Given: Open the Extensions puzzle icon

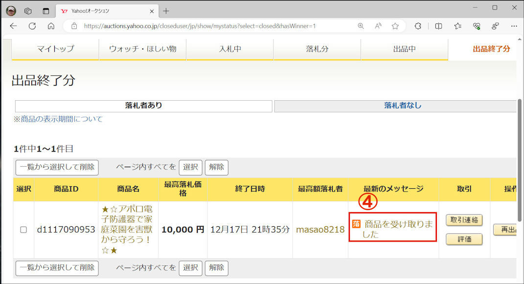Looking at the screenshot, I should tap(418, 26).
